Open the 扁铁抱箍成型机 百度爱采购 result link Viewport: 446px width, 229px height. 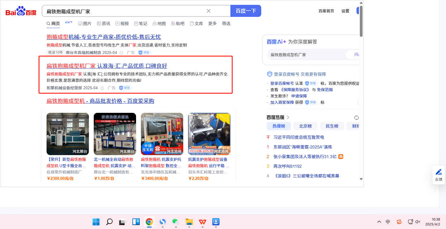click(100, 101)
